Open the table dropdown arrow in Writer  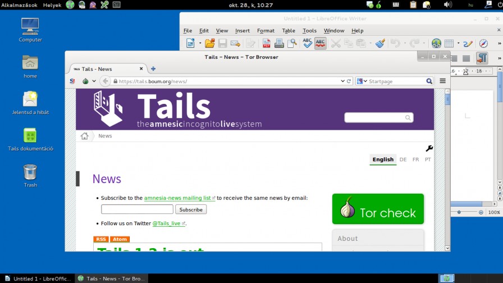(459, 43)
